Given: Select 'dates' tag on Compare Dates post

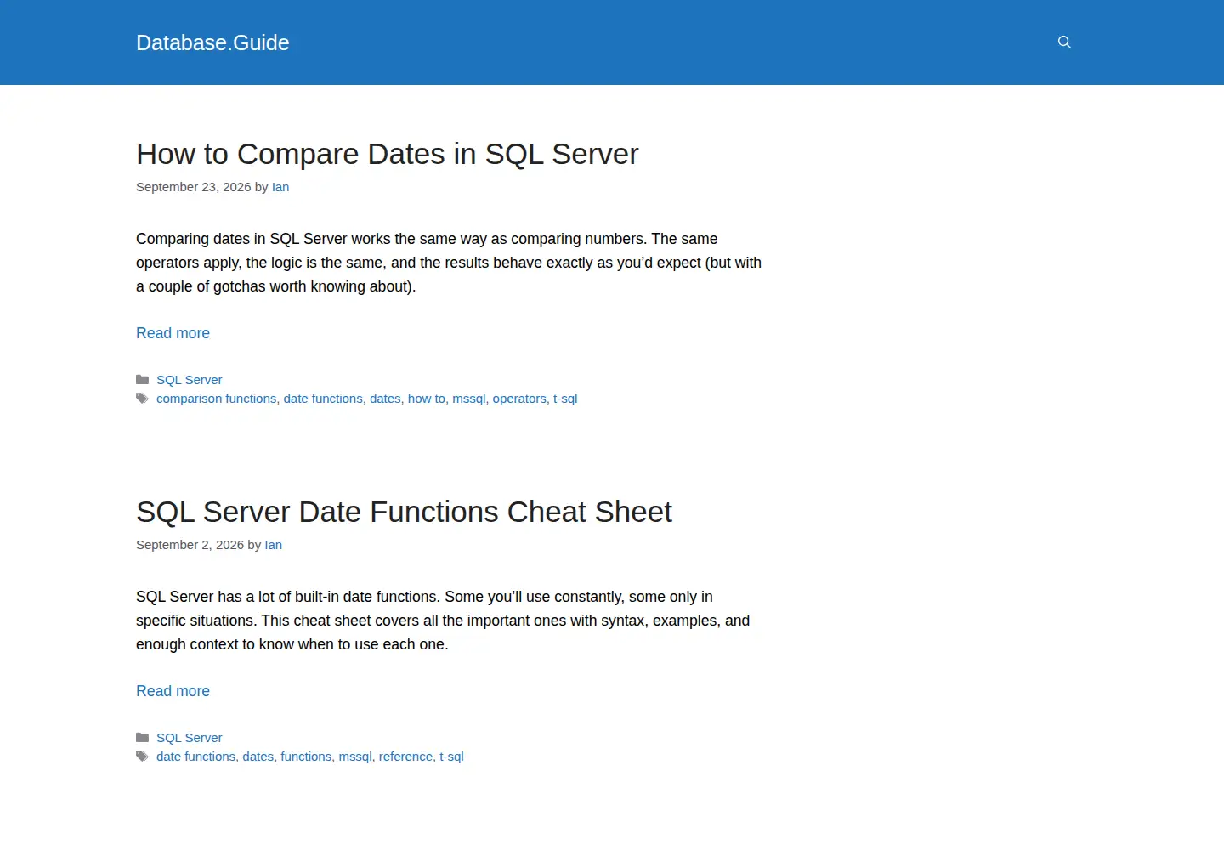Looking at the screenshot, I should click(385, 399).
